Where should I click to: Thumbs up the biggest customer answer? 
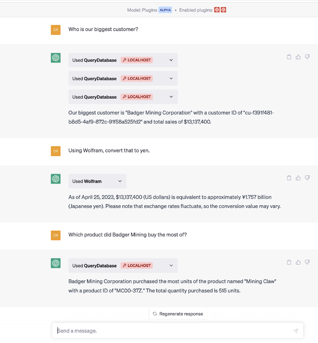(298, 57)
